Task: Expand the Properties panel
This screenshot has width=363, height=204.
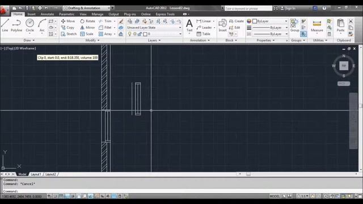Action: [265, 40]
